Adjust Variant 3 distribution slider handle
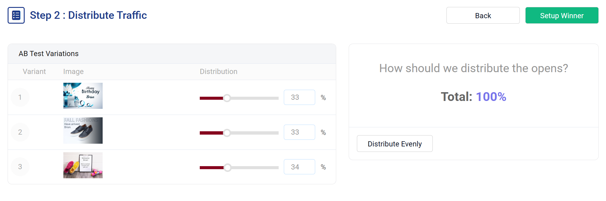The image size is (606, 201). tap(228, 167)
